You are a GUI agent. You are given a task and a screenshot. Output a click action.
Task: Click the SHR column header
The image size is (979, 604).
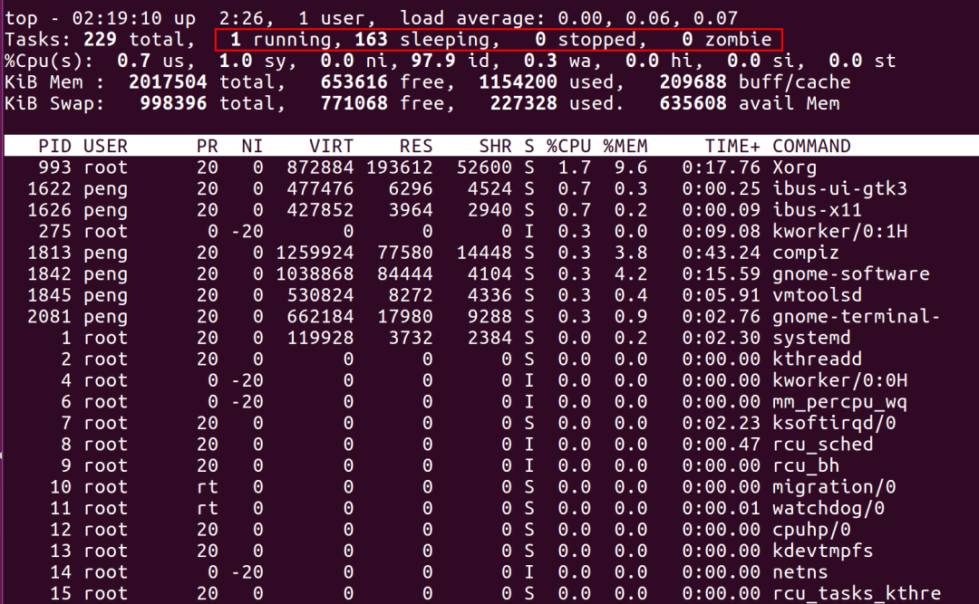point(495,146)
